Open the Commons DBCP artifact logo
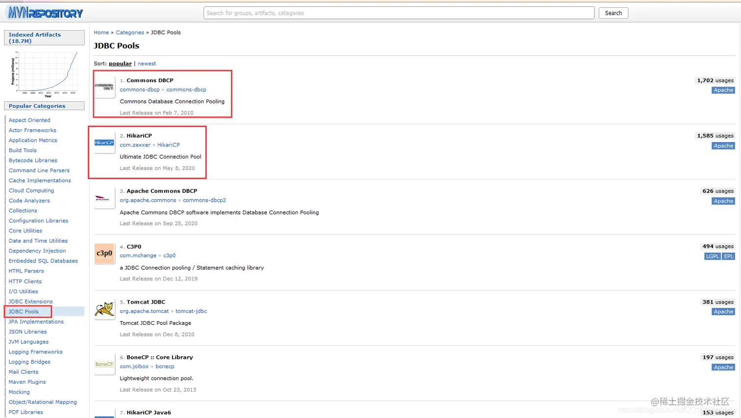Screen dimensions: 741x418 click(x=104, y=87)
